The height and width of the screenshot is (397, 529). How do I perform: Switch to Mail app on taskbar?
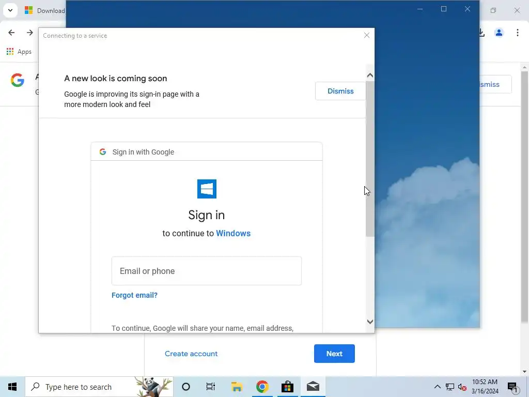[x=313, y=387]
